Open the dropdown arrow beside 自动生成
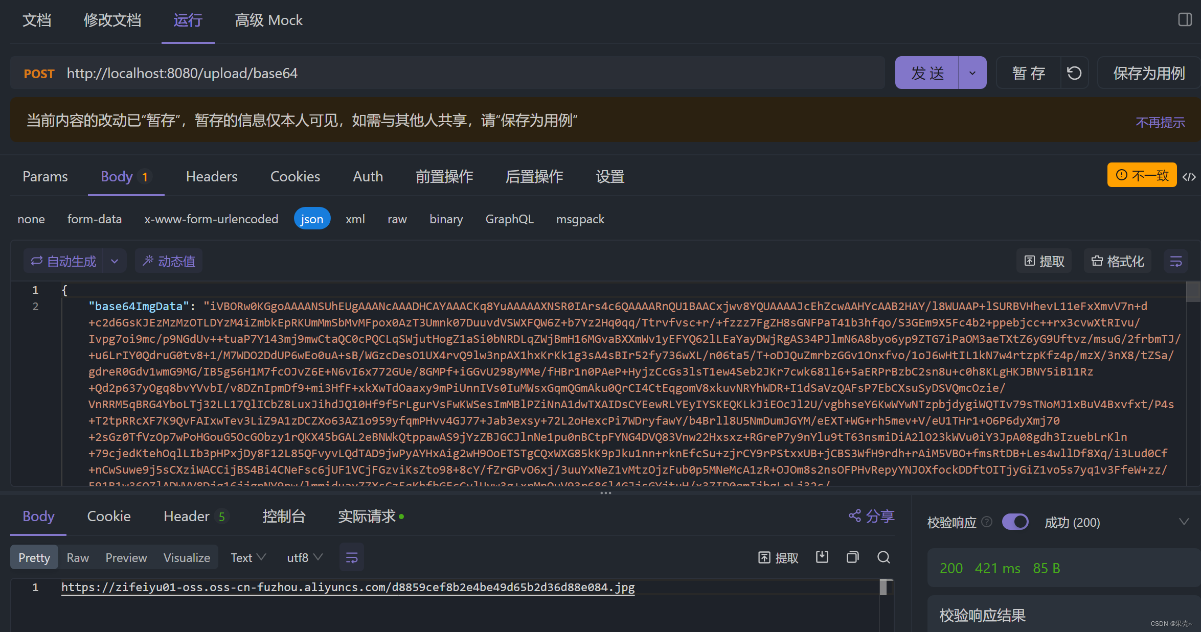1201x632 pixels. coord(115,261)
